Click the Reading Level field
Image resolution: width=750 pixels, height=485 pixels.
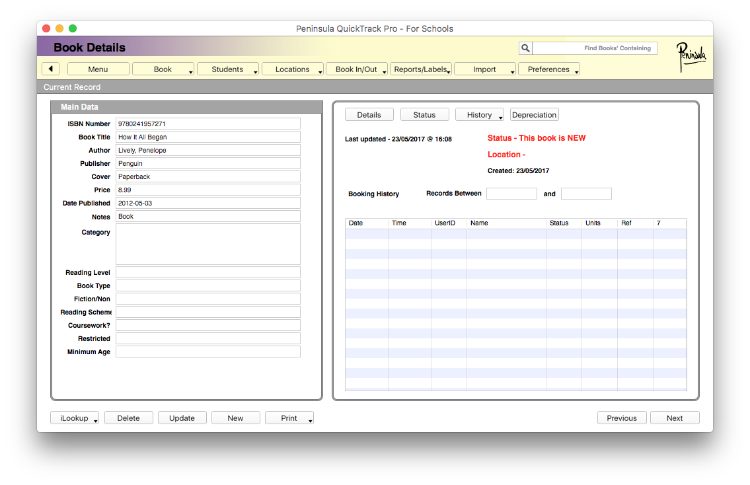tap(208, 273)
